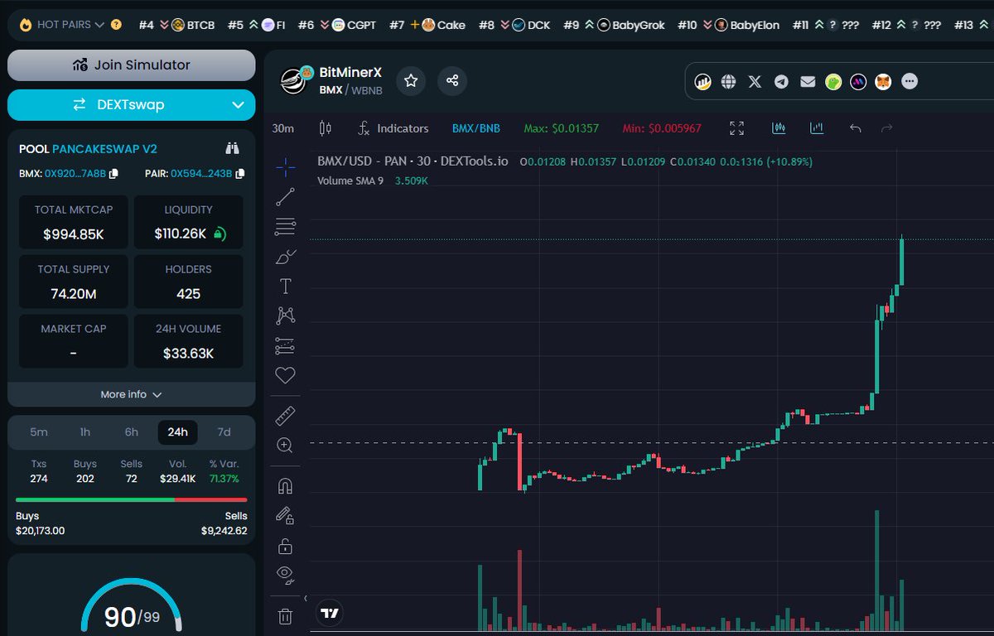Remove all drawings with the trash icon
The width and height of the screenshot is (994, 636).
(285, 616)
